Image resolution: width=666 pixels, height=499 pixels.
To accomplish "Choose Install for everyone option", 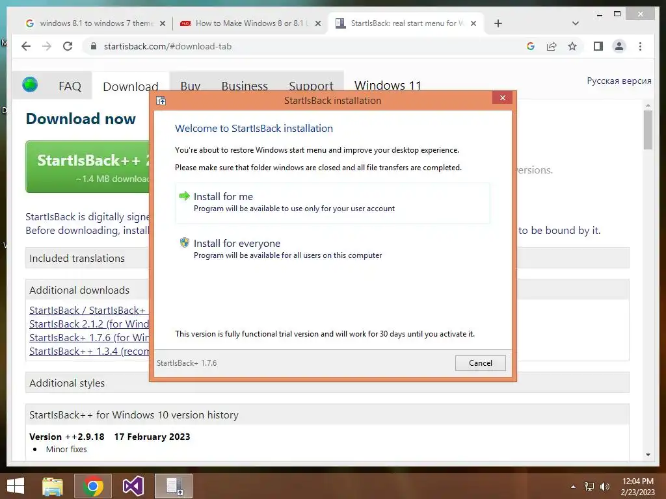I will (x=332, y=249).
